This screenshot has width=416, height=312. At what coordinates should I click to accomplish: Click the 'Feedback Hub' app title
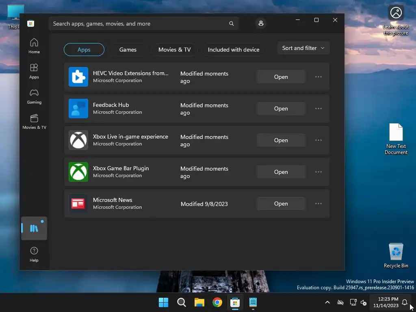pos(111,105)
